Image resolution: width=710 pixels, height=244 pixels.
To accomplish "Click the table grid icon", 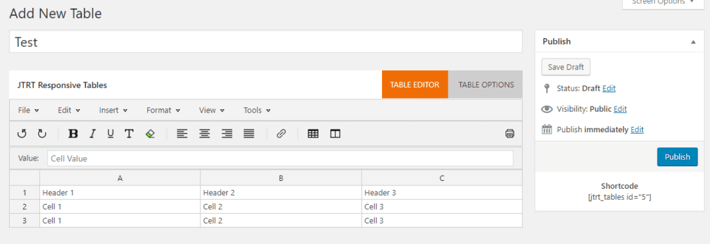I will click(x=313, y=134).
